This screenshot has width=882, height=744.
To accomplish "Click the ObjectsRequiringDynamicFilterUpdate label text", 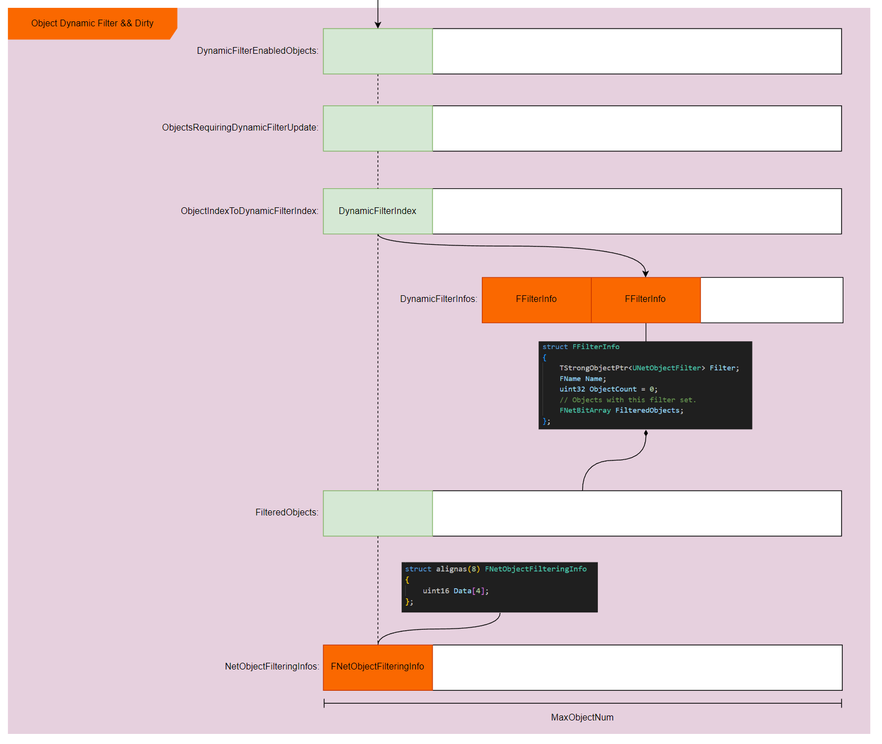I will coord(240,128).
